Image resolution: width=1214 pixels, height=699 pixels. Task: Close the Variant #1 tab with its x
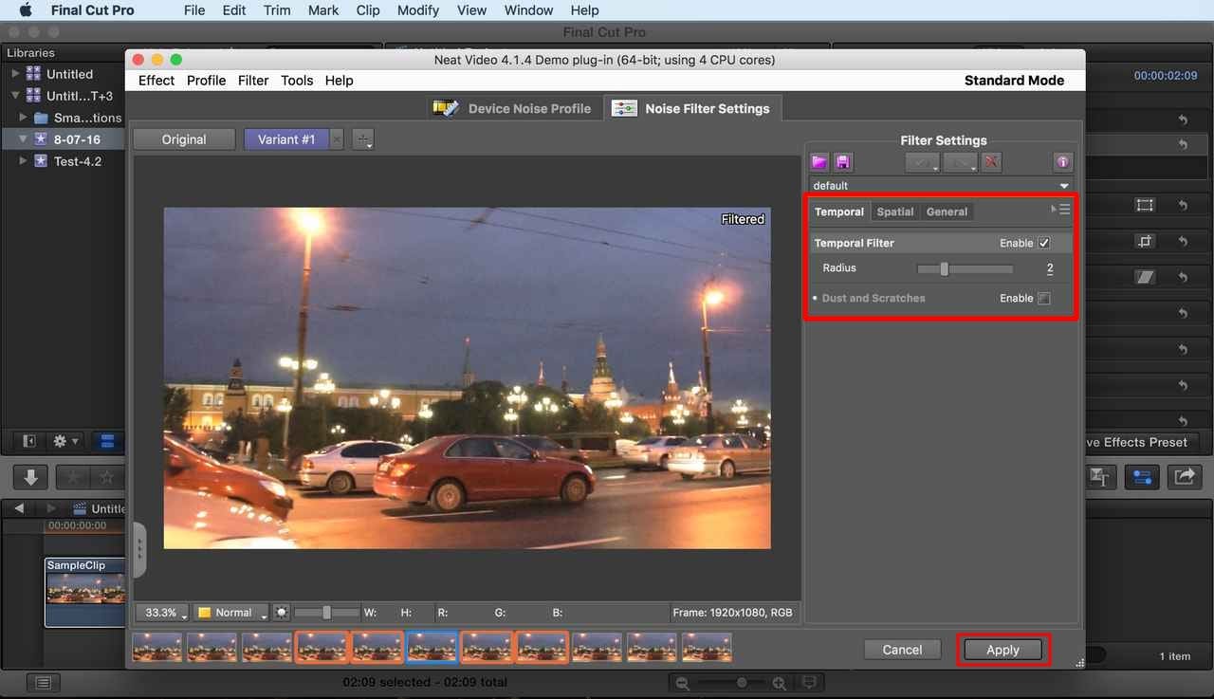tap(337, 139)
